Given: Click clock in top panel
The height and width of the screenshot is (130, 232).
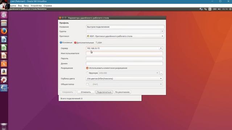Looking at the screenshot, I should coord(225,9).
